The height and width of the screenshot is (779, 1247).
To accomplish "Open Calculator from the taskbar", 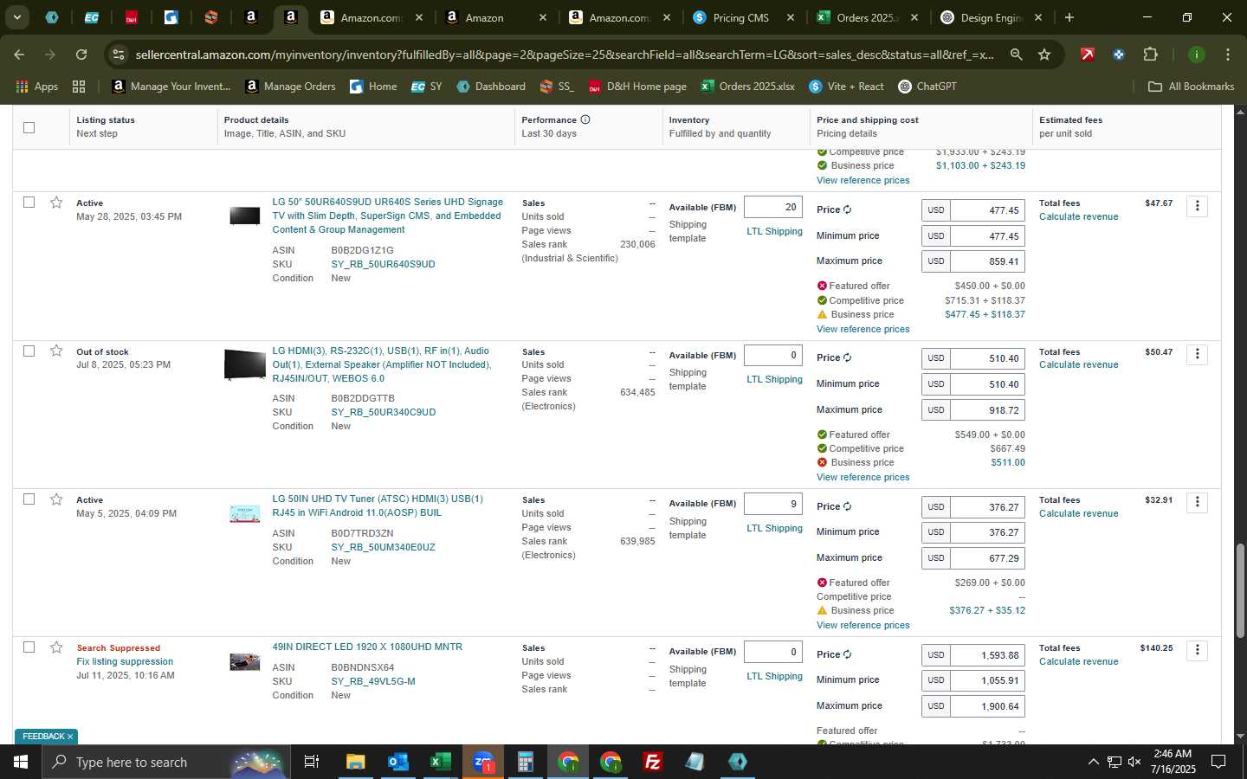I will point(525,762).
